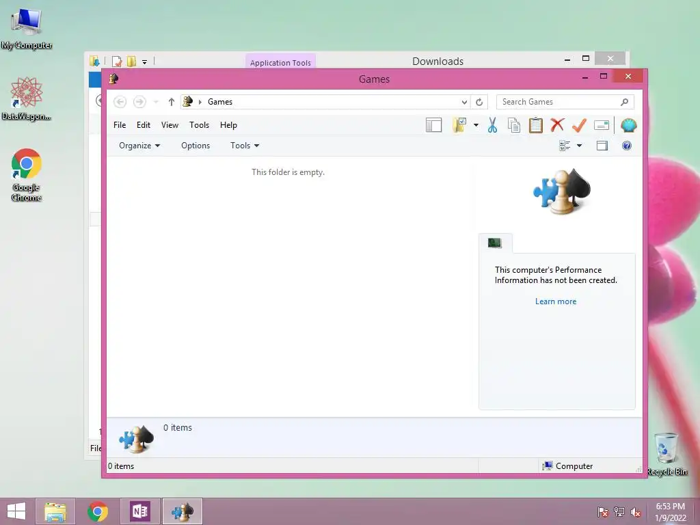700x525 pixels.
Task: Expand the Tools dropdown in command bar
Action: [245, 146]
